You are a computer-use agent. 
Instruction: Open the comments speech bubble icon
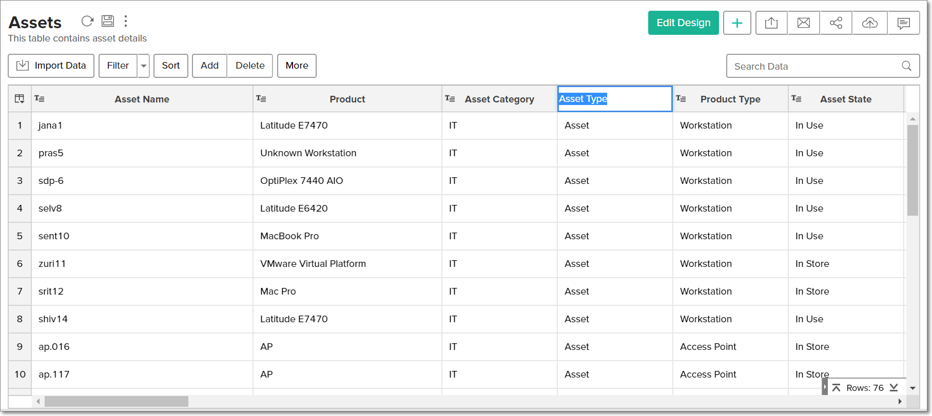[x=904, y=23]
